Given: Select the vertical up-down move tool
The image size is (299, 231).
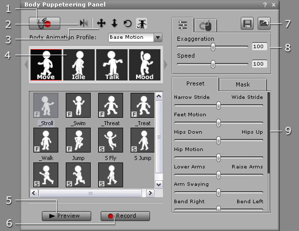Looking at the screenshot, I should point(115,23).
